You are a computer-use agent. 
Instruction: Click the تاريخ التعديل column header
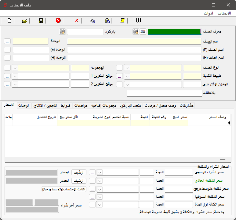[x=35, y=117]
